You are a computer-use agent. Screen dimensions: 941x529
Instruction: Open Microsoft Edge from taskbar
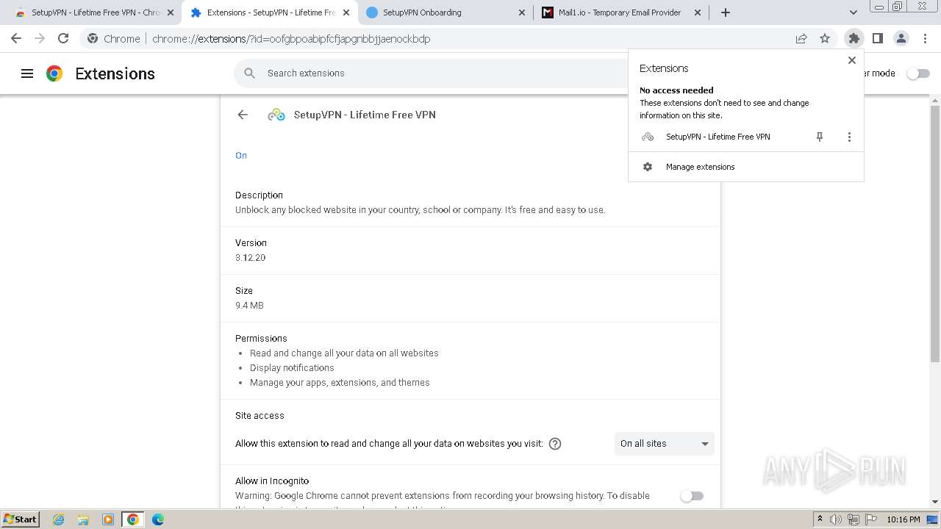coord(158,519)
